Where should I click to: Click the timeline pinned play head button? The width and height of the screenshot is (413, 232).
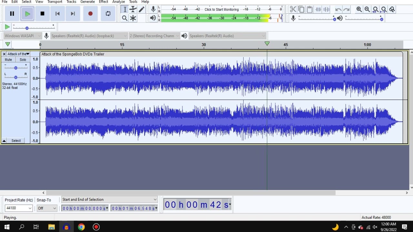8,44
